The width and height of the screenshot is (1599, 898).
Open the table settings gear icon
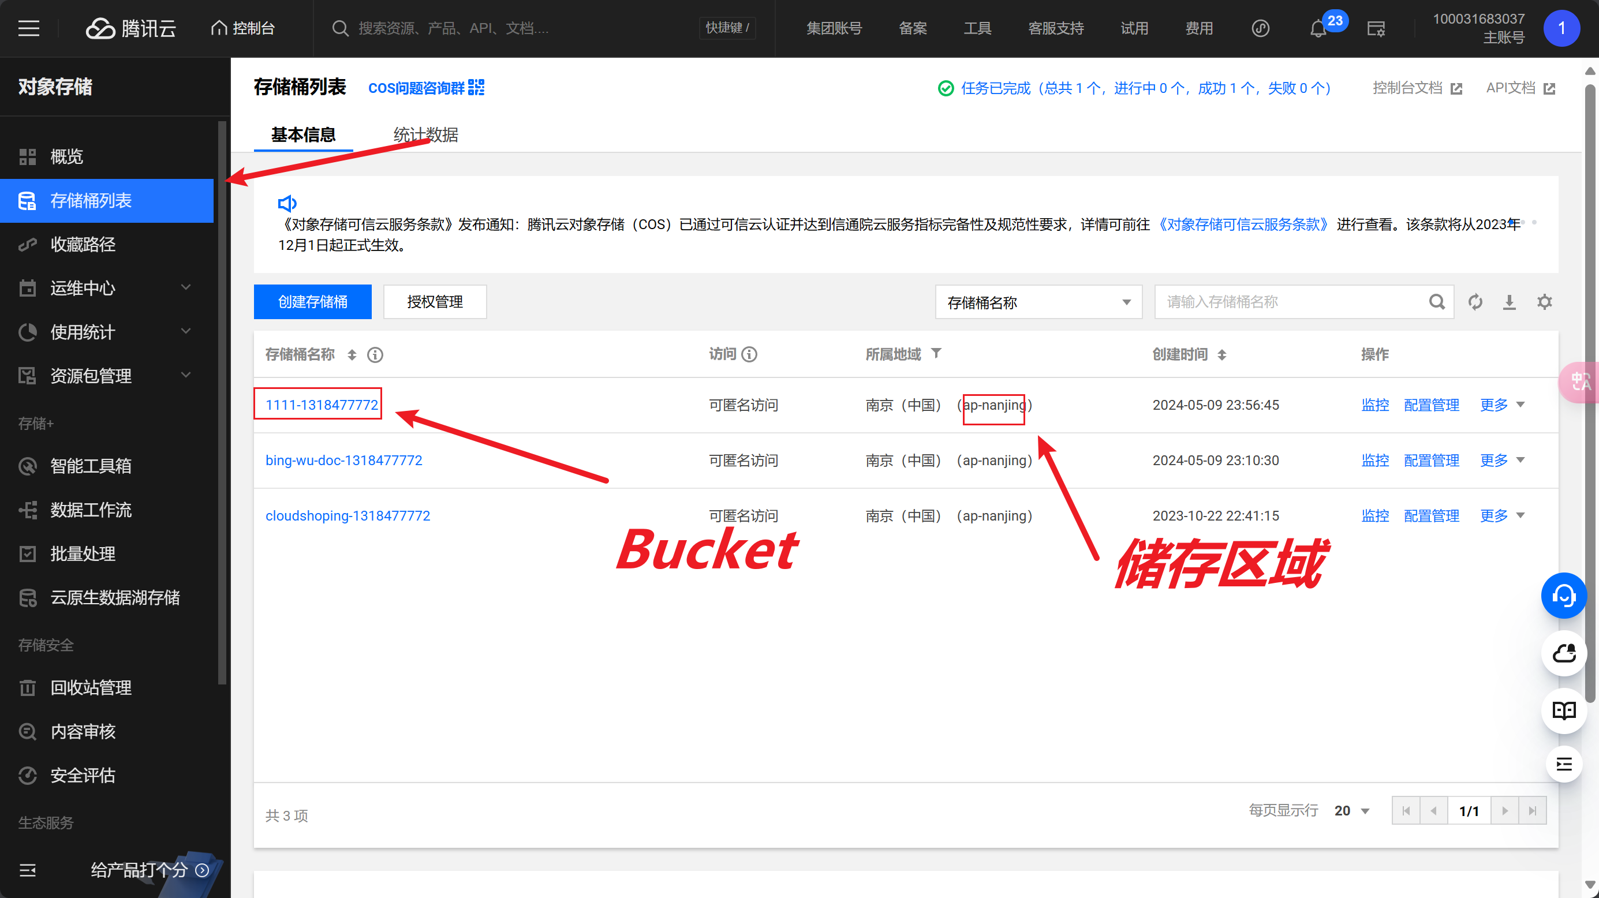click(x=1544, y=302)
